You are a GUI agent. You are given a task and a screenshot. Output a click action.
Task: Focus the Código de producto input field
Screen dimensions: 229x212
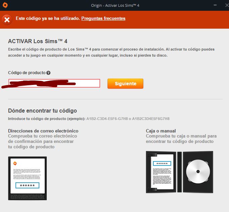(x=54, y=83)
